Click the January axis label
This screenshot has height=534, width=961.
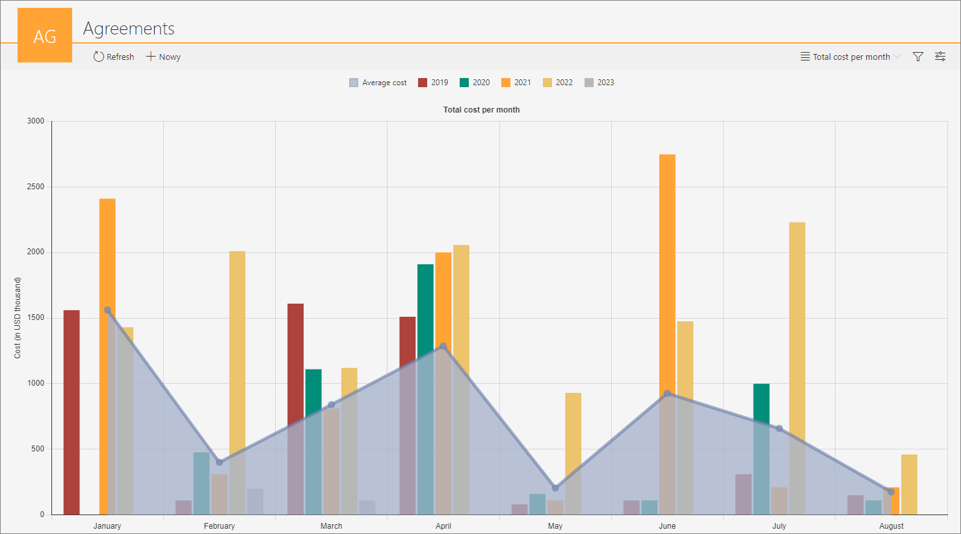pos(107,526)
